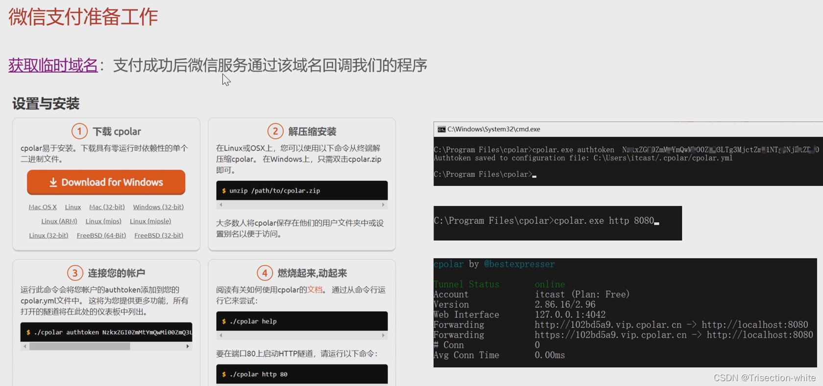Click Avg Conn Time 0.00ms value

[550, 355]
